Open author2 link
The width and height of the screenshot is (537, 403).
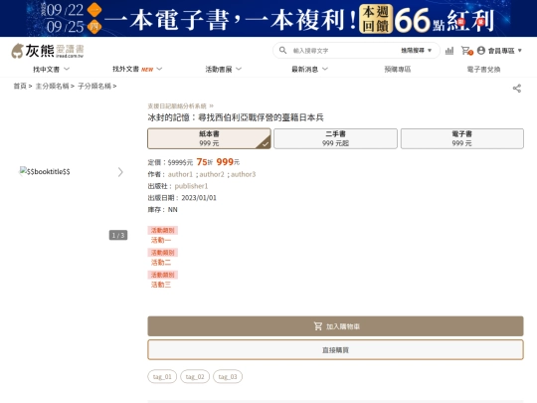tap(212, 174)
